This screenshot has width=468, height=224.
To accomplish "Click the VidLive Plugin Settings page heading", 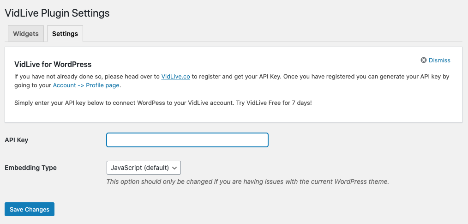I will (x=57, y=13).
